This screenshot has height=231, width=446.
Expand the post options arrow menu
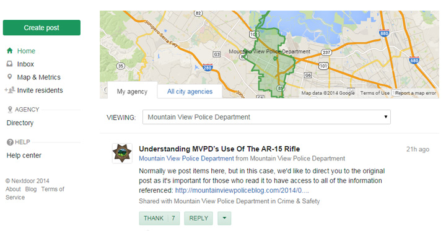tap(224, 218)
